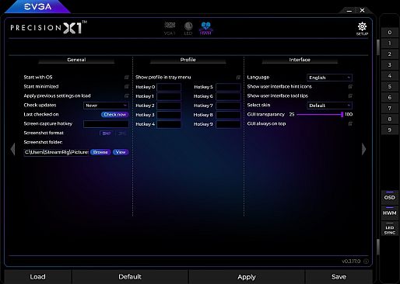The image size is (400, 284).
Task: Select profile slot 3
Action: click(x=389, y=65)
